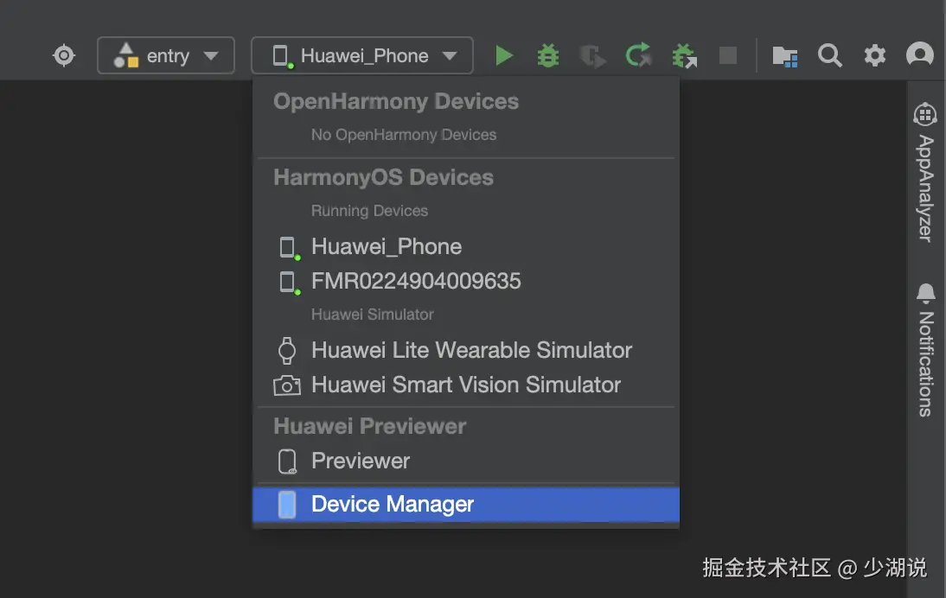Choose Huawei Lite Wearable Simulator
The width and height of the screenshot is (946, 598).
coord(466,350)
